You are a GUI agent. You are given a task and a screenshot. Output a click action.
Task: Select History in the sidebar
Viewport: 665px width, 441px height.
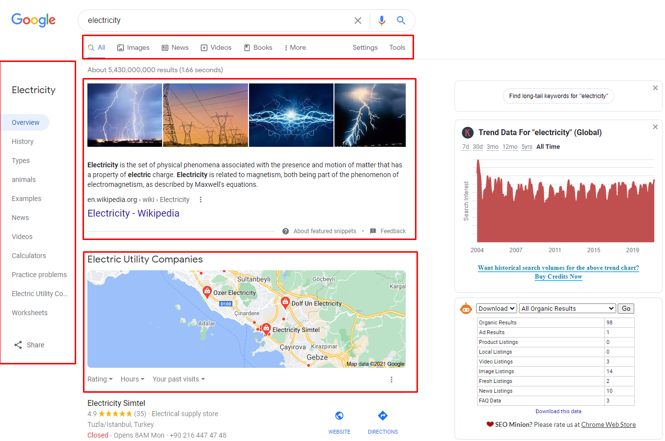[22, 141]
